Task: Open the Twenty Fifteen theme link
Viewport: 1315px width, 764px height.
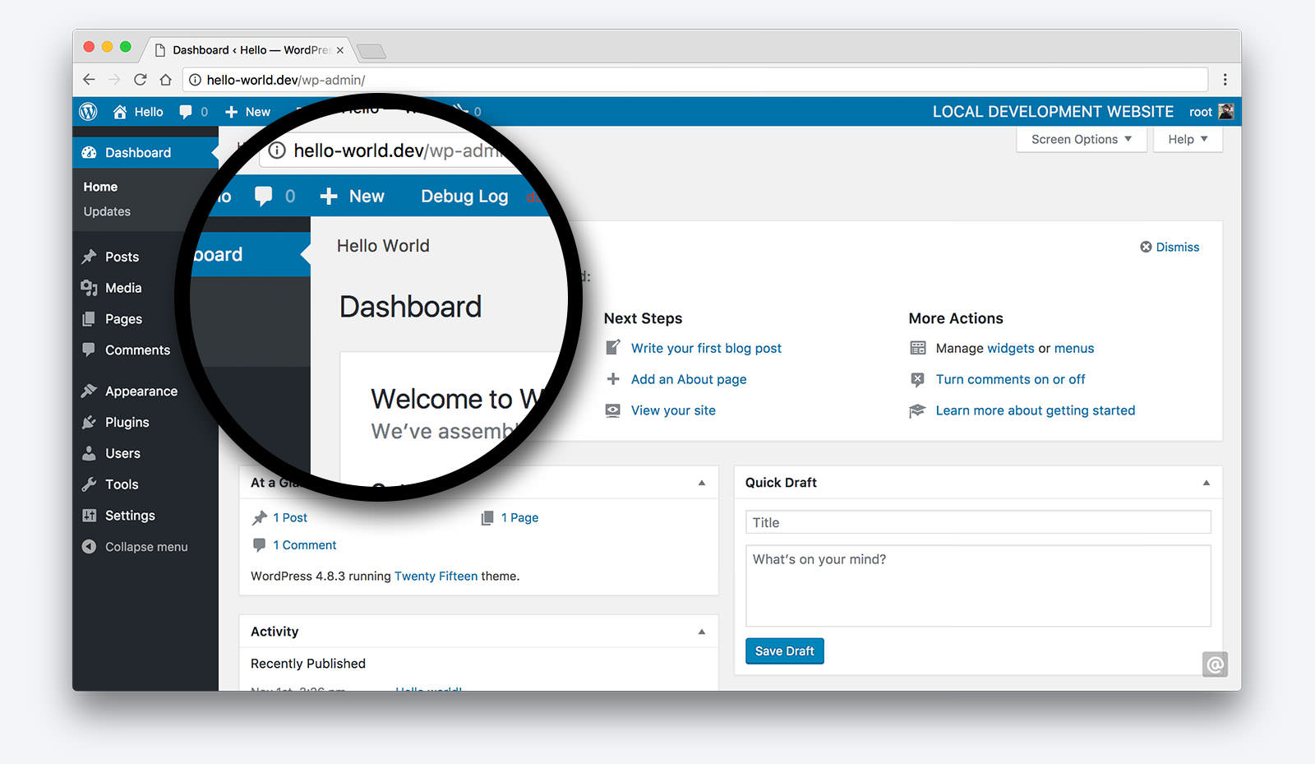Action: (436, 576)
